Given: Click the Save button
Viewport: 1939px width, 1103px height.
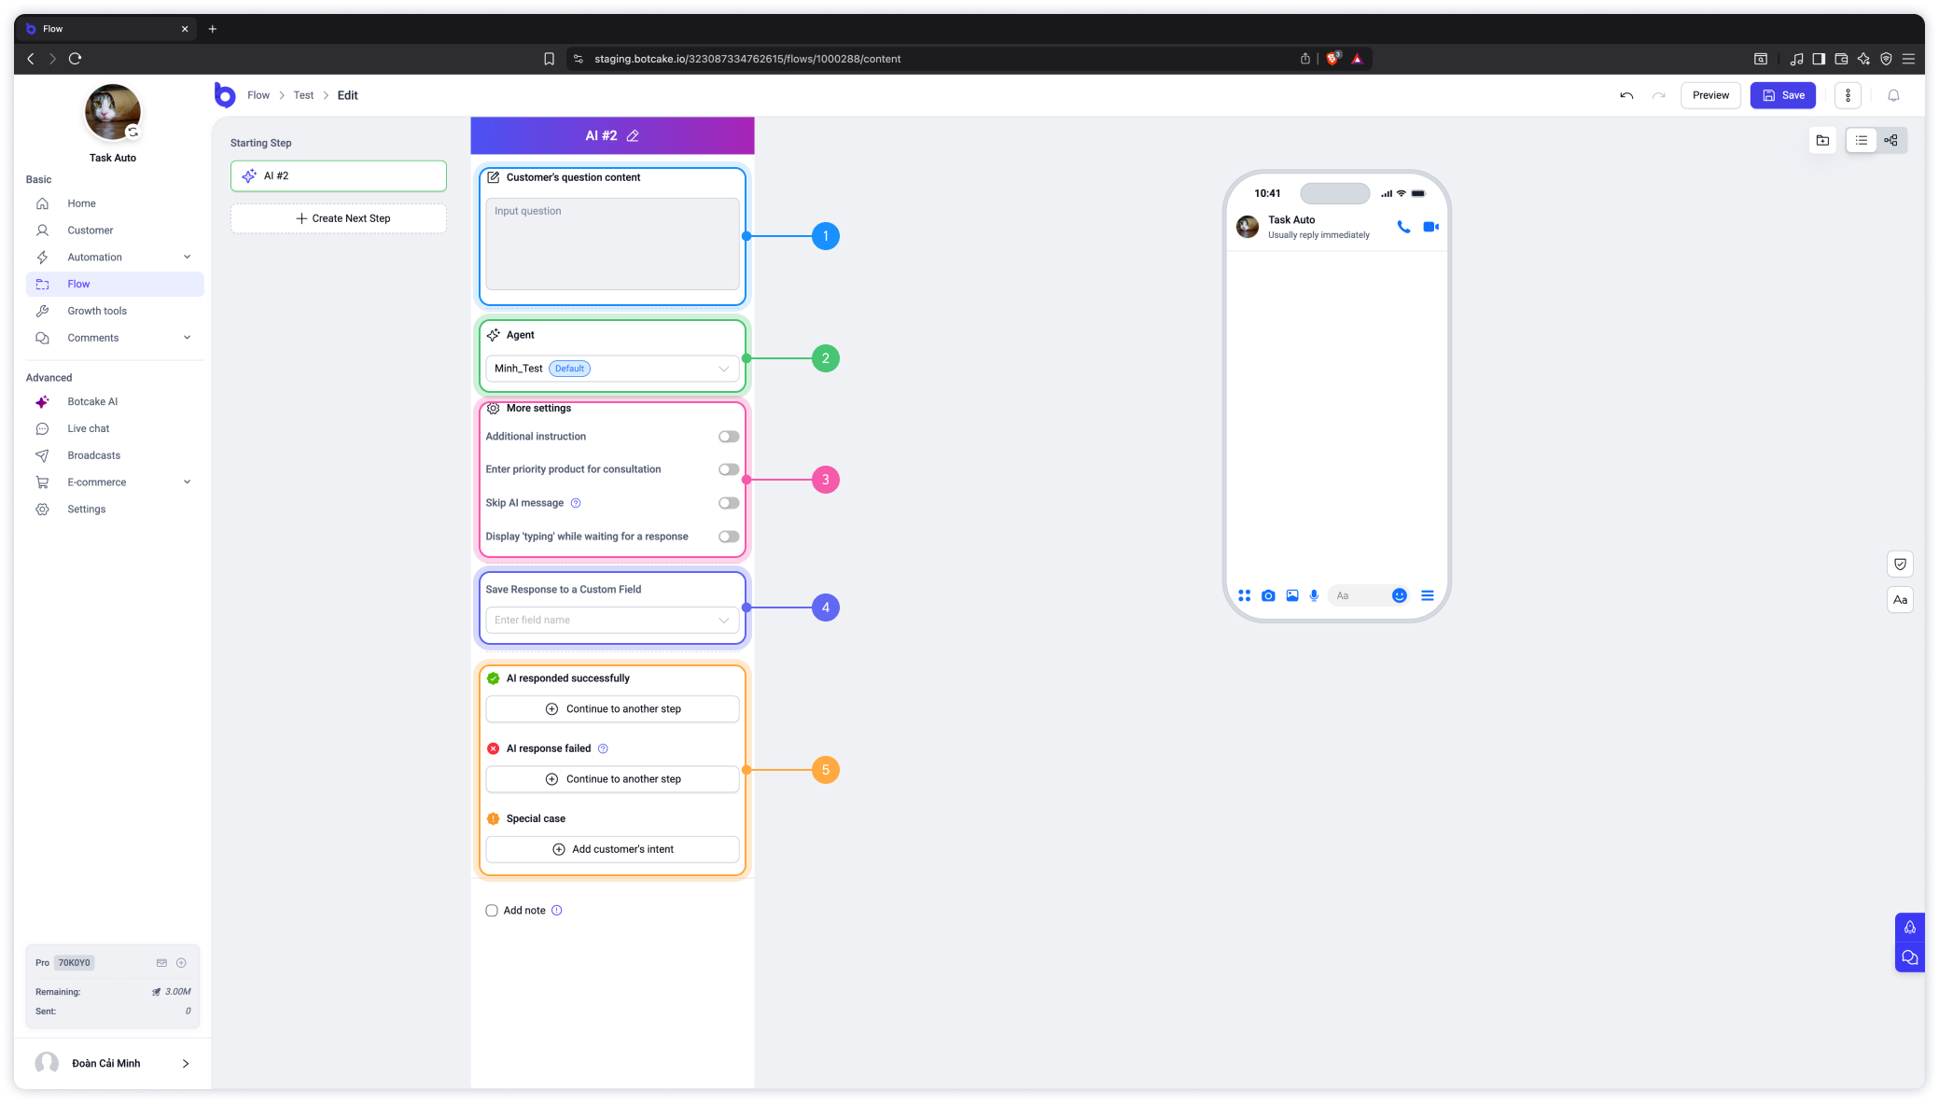Looking at the screenshot, I should (x=1782, y=95).
